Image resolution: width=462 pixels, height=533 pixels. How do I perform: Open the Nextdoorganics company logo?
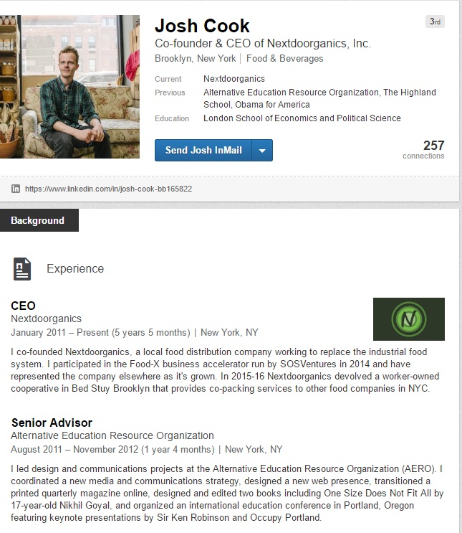(408, 319)
